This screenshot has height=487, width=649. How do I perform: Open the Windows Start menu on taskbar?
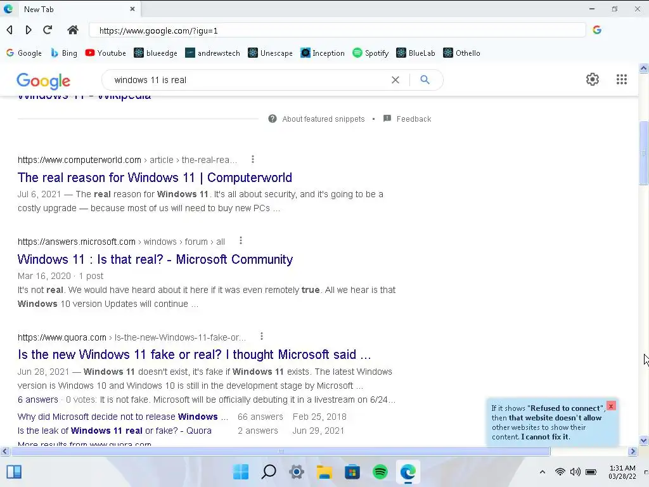240,472
